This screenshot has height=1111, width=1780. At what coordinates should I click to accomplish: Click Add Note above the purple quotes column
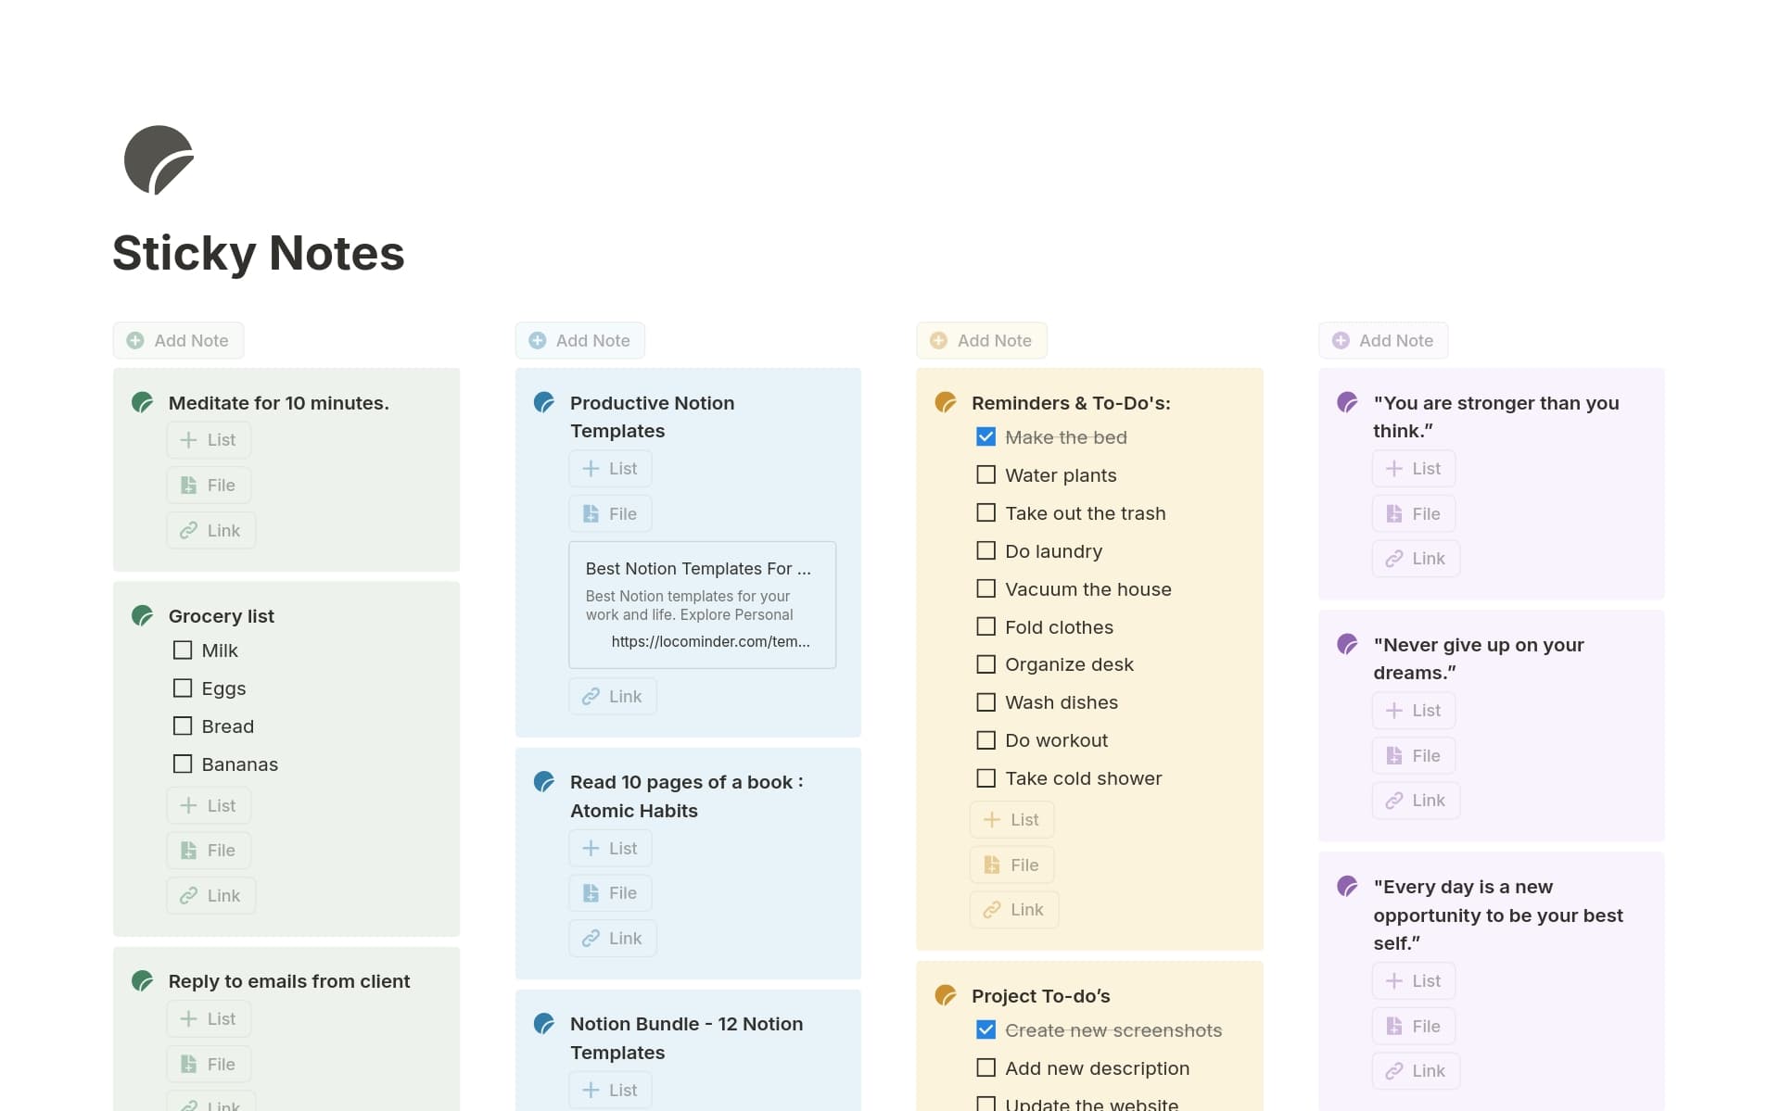[x=1382, y=340]
